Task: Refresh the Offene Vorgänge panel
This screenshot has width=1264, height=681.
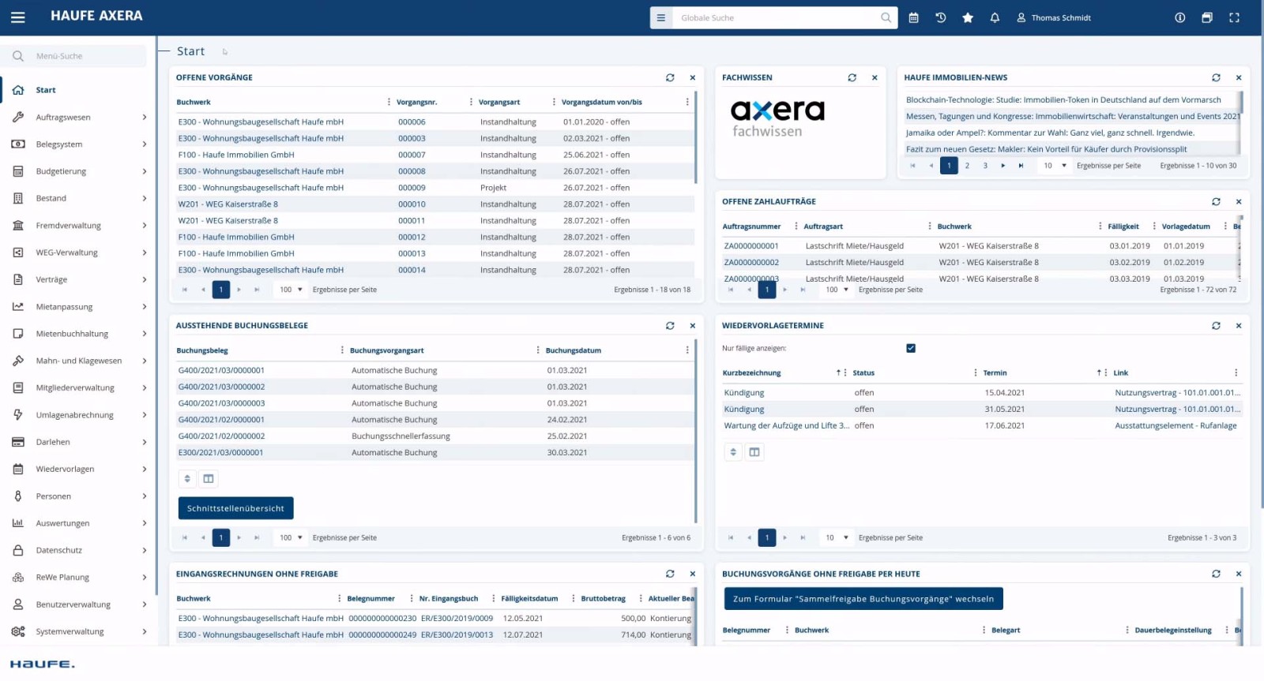Action: 670,77
